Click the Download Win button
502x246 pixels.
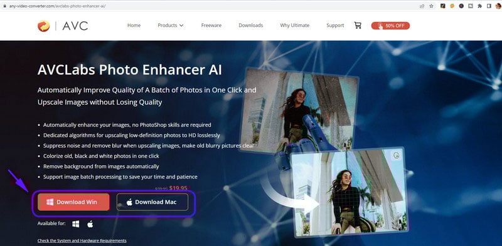click(x=73, y=202)
